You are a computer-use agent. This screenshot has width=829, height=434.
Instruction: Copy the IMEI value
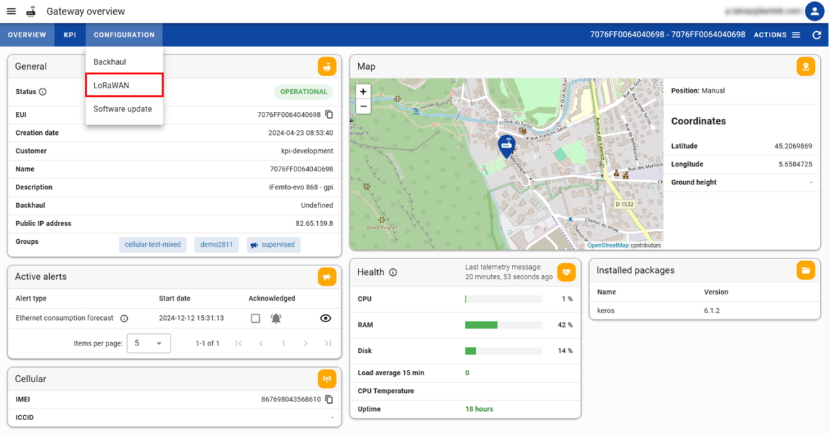tap(330, 399)
